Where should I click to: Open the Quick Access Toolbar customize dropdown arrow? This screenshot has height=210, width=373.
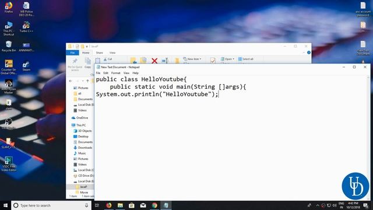pos(87,47)
